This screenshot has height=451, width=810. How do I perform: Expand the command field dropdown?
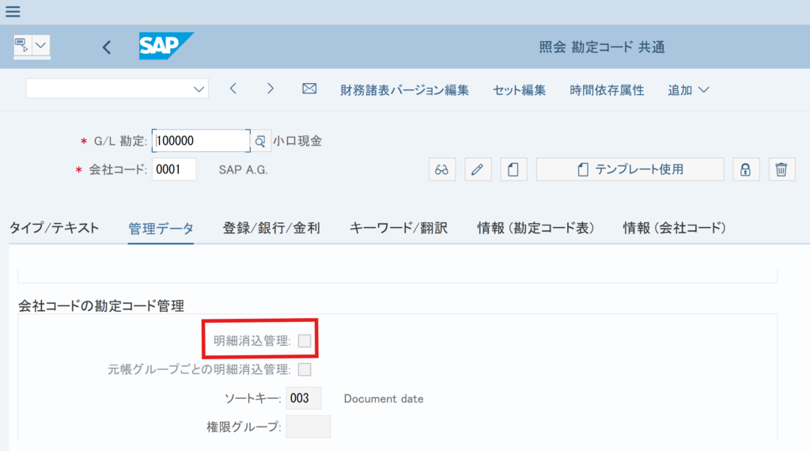click(199, 89)
